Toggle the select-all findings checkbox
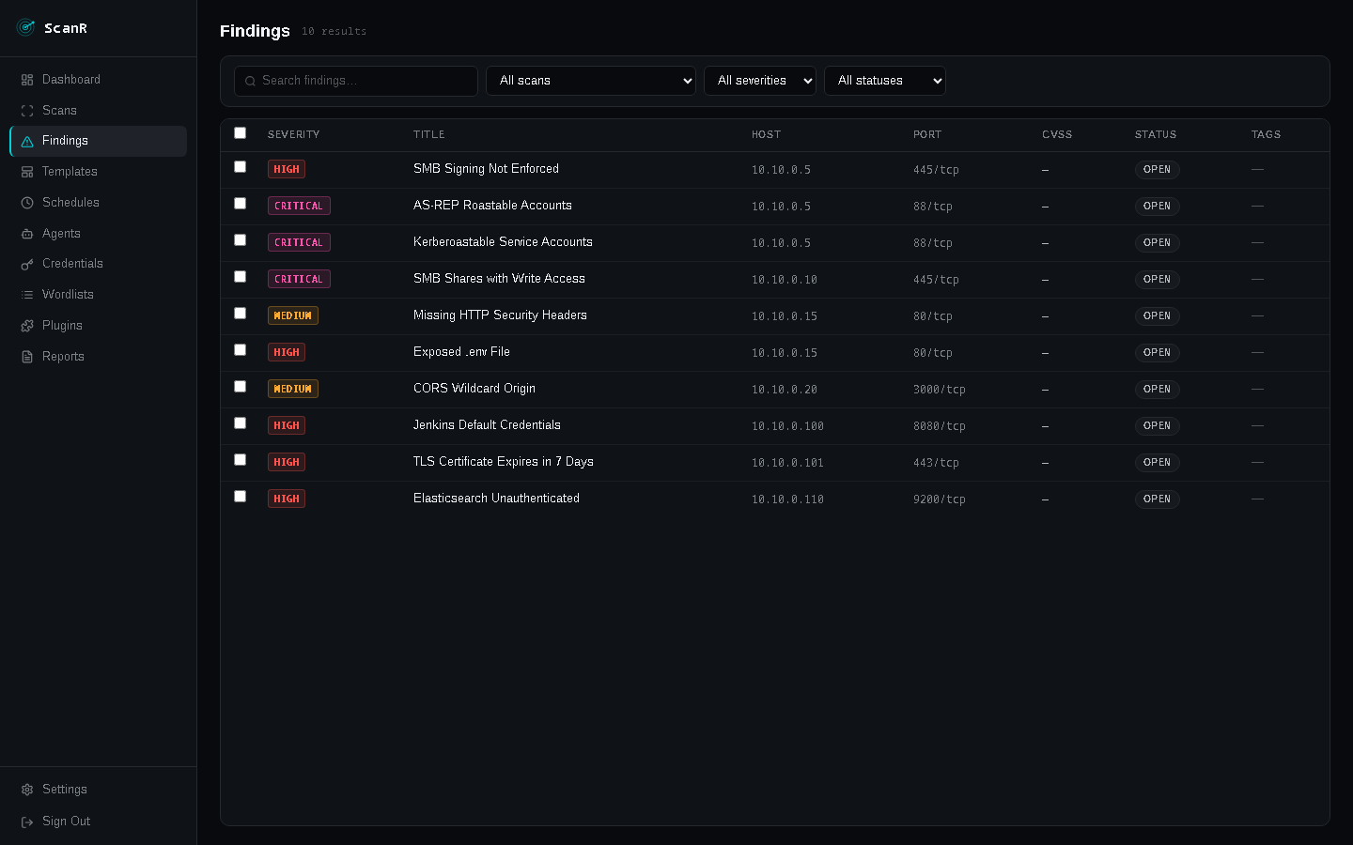This screenshot has height=845, width=1353. pyautogui.click(x=240, y=133)
